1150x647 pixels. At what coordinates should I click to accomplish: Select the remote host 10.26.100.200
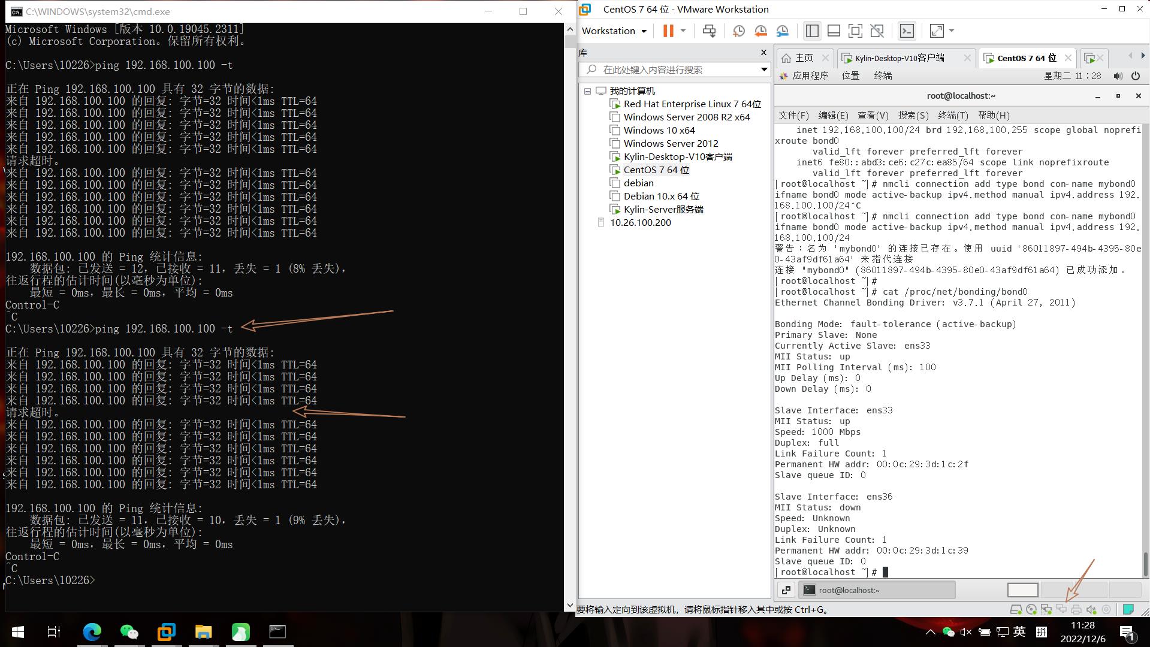pyautogui.click(x=634, y=223)
